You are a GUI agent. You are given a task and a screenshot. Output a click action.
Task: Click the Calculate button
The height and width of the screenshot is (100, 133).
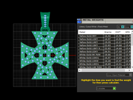click(x=106, y=88)
